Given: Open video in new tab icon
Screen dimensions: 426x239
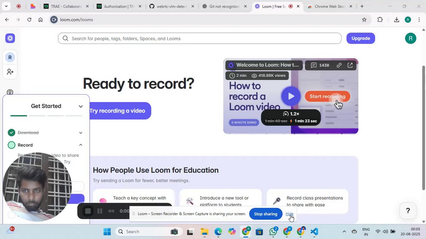Looking at the screenshot, I should coord(350,65).
